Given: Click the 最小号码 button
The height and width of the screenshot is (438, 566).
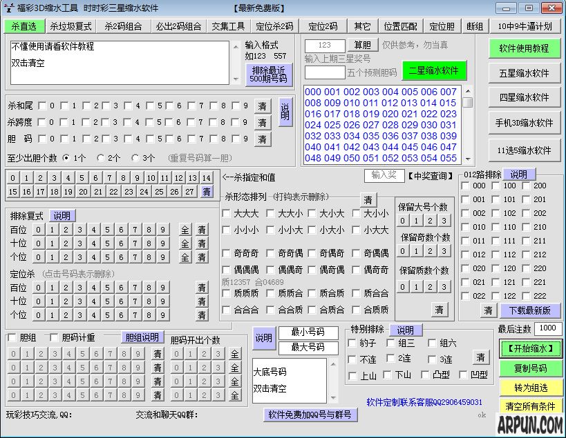Looking at the screenshot, I should [x=308, y=332].
